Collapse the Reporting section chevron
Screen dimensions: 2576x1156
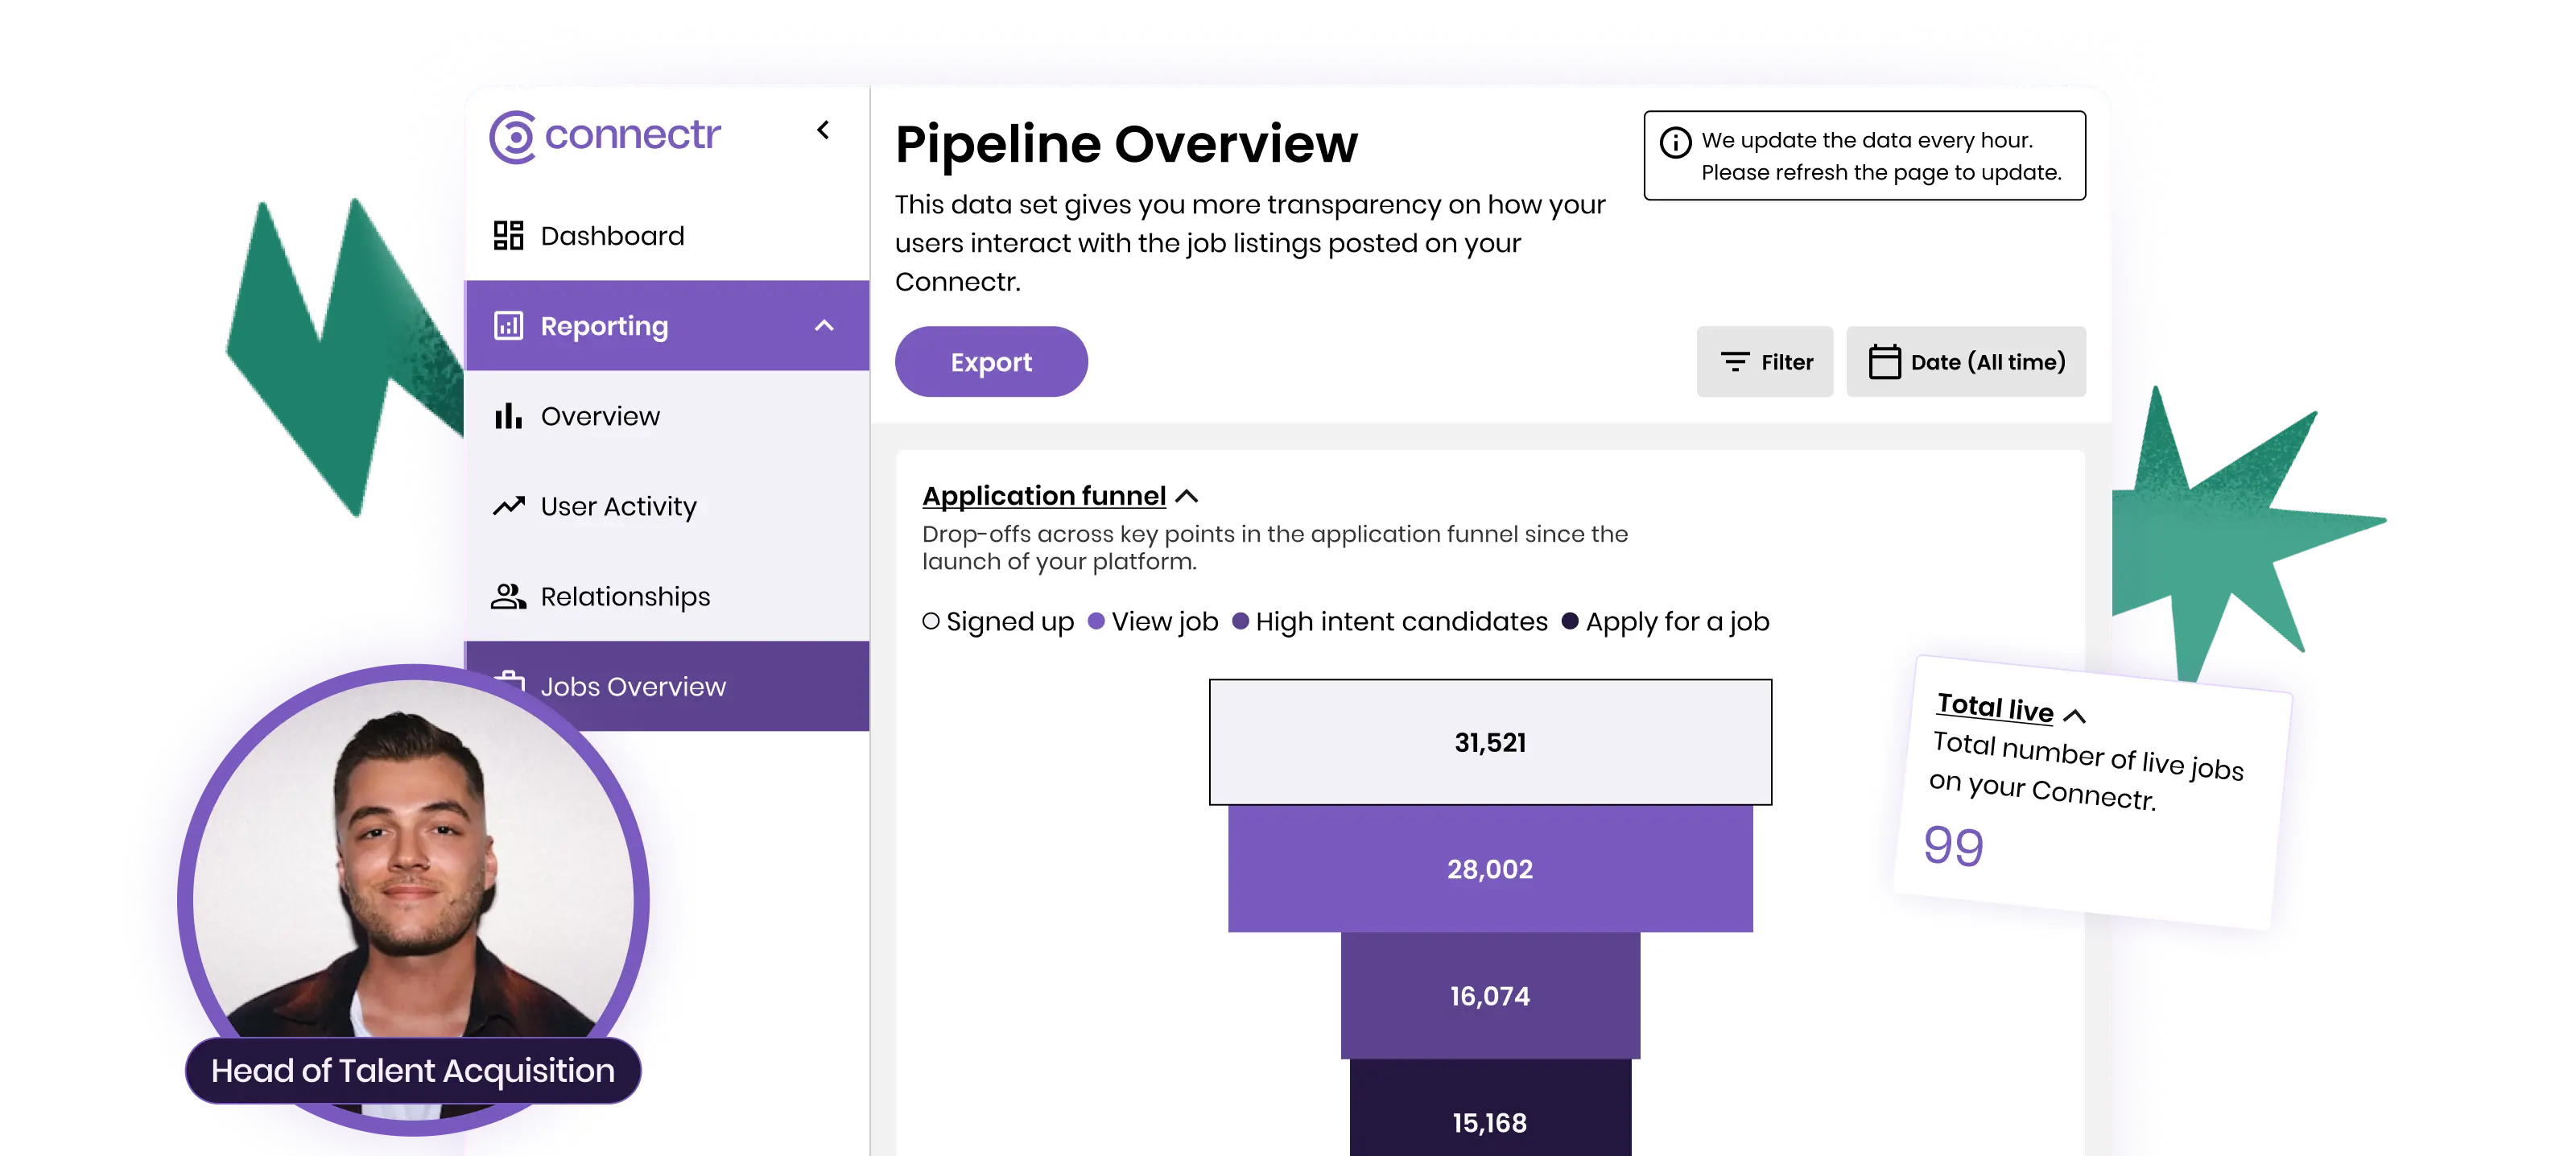point(823,325)
